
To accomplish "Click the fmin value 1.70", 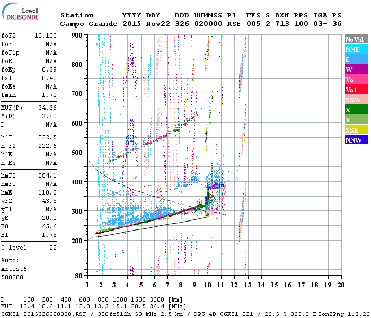I will point(49,95).
